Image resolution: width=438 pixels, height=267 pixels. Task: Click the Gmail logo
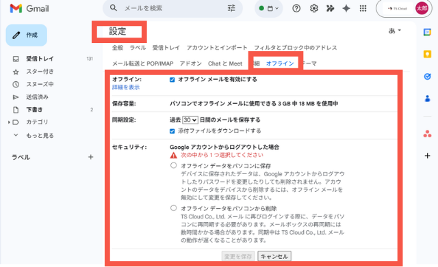tap(29, 8)
